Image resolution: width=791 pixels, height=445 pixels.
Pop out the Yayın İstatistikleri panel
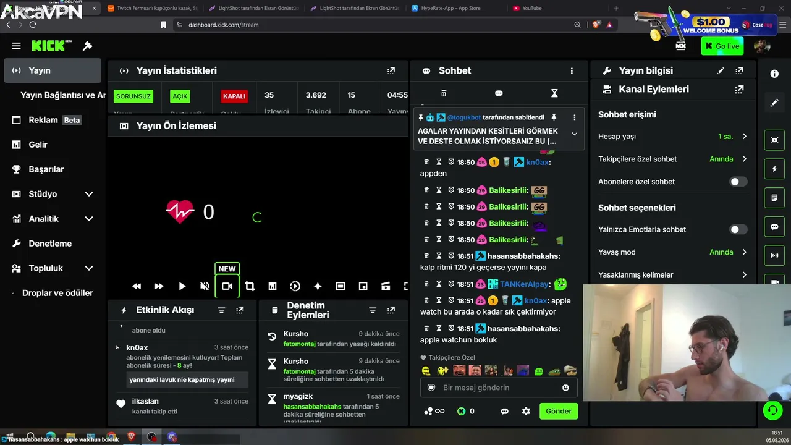pos(391,70)
